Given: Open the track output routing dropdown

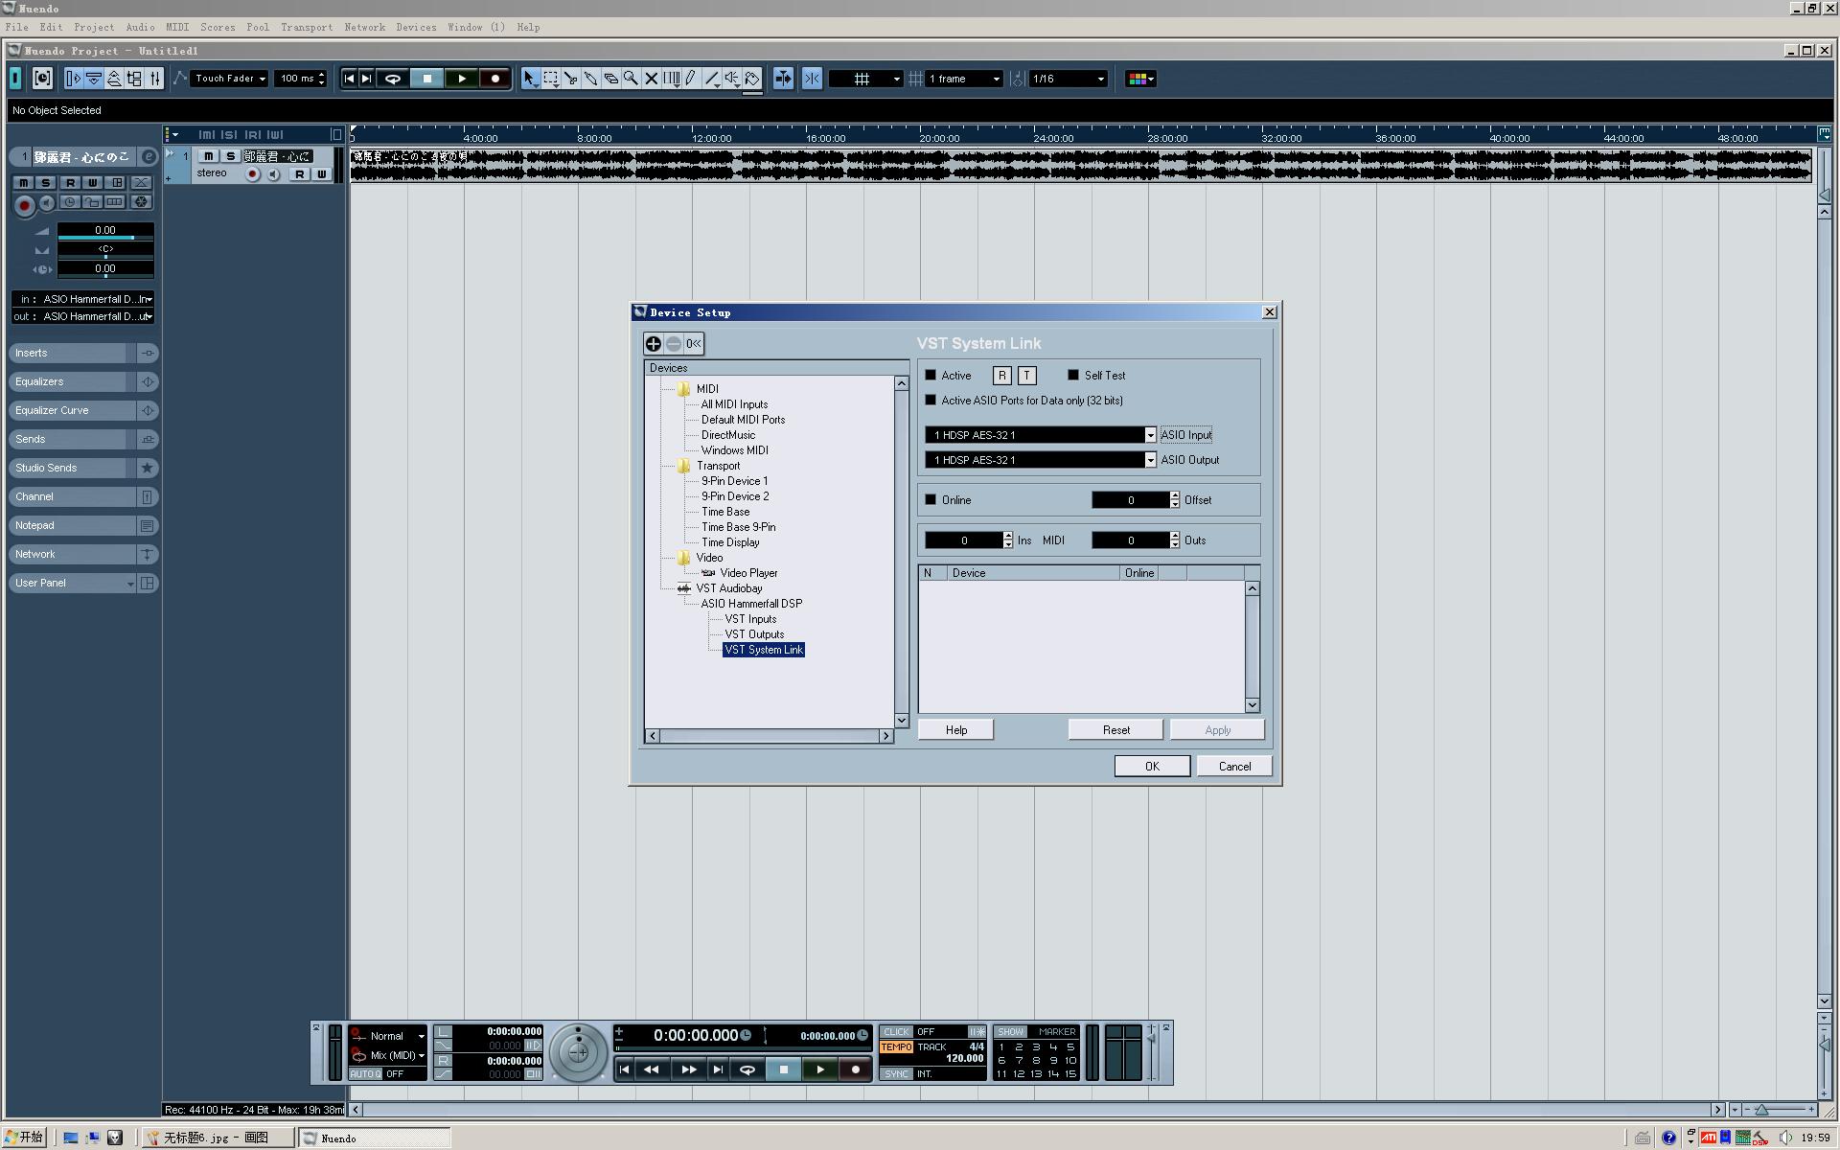Looking at the screenshot, I should [82, 316].
